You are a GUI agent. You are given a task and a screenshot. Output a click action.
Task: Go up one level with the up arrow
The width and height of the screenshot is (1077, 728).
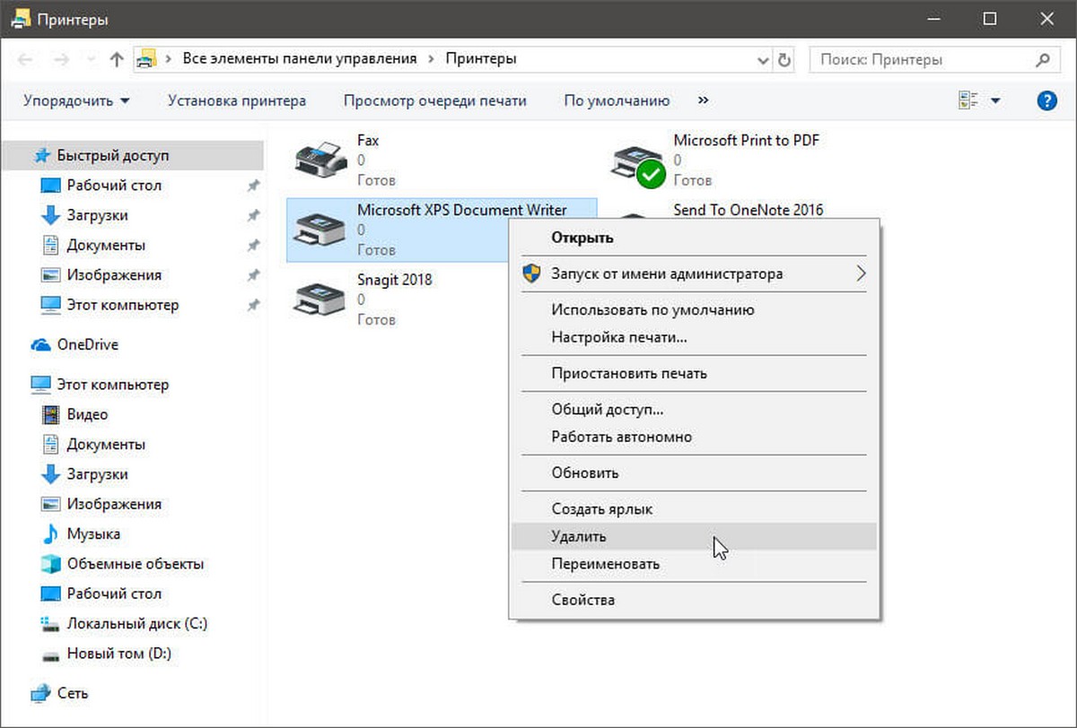click(x=117, y=60)
